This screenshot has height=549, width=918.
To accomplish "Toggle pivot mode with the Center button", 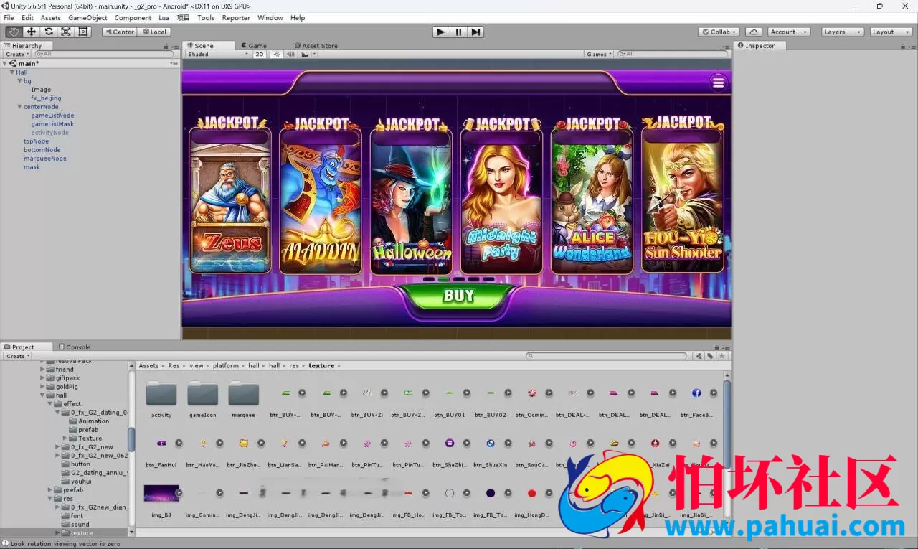I will [x=119, y=32].
